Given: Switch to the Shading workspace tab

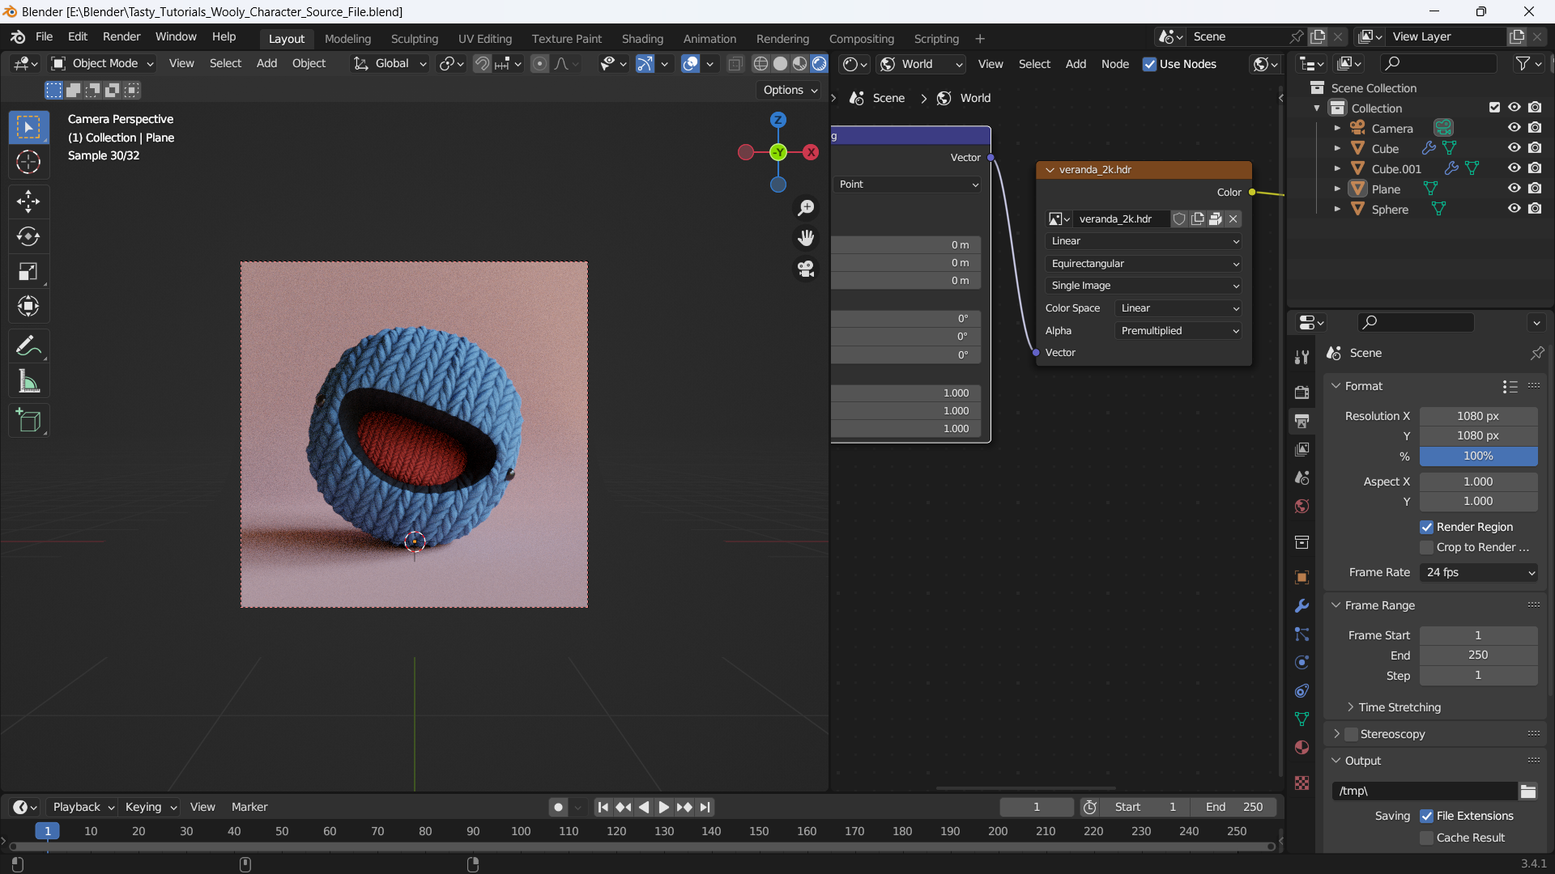Looking at the screenshot, I should point(642,38).
